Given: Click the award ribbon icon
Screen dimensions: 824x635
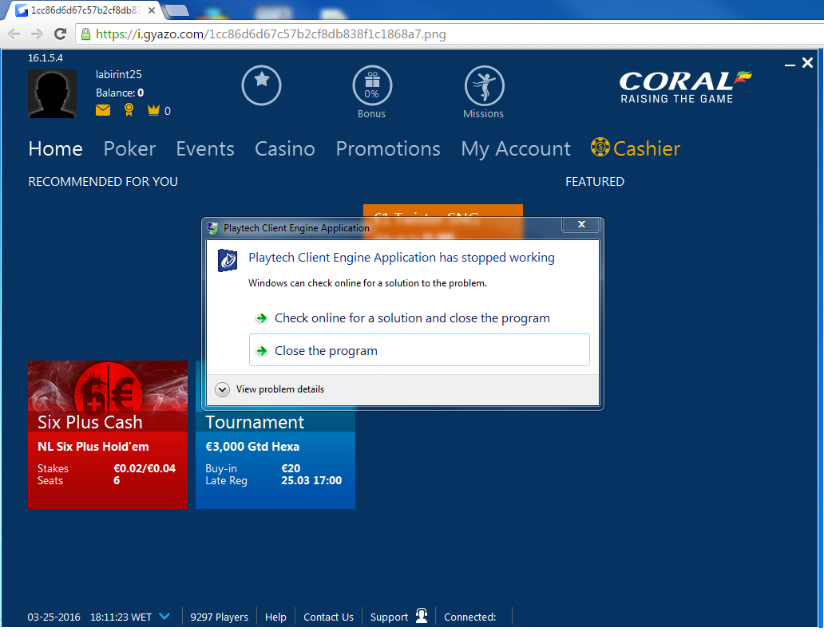Looking at the screenshot, I should pos(129,110).
